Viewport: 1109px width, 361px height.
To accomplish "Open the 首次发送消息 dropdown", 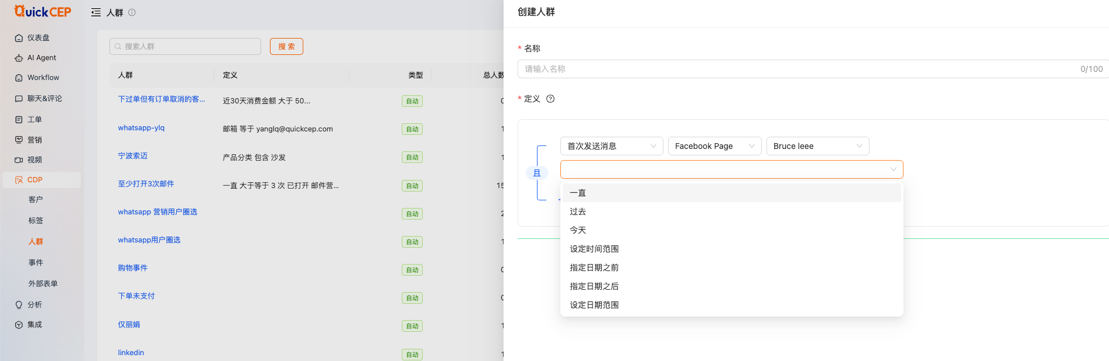I will point(611,146).
